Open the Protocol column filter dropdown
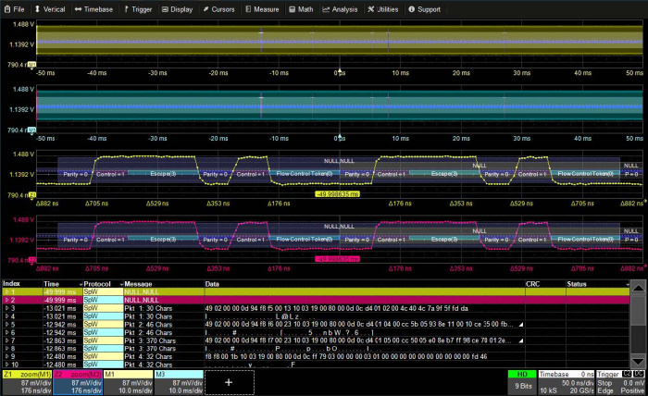Image resolution: width=648 pixels, height=396 pixels. [x=81, y=283]
